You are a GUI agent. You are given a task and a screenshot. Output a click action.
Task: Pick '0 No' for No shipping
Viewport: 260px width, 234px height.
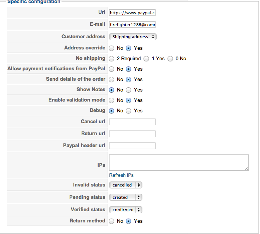click(170, 59)
